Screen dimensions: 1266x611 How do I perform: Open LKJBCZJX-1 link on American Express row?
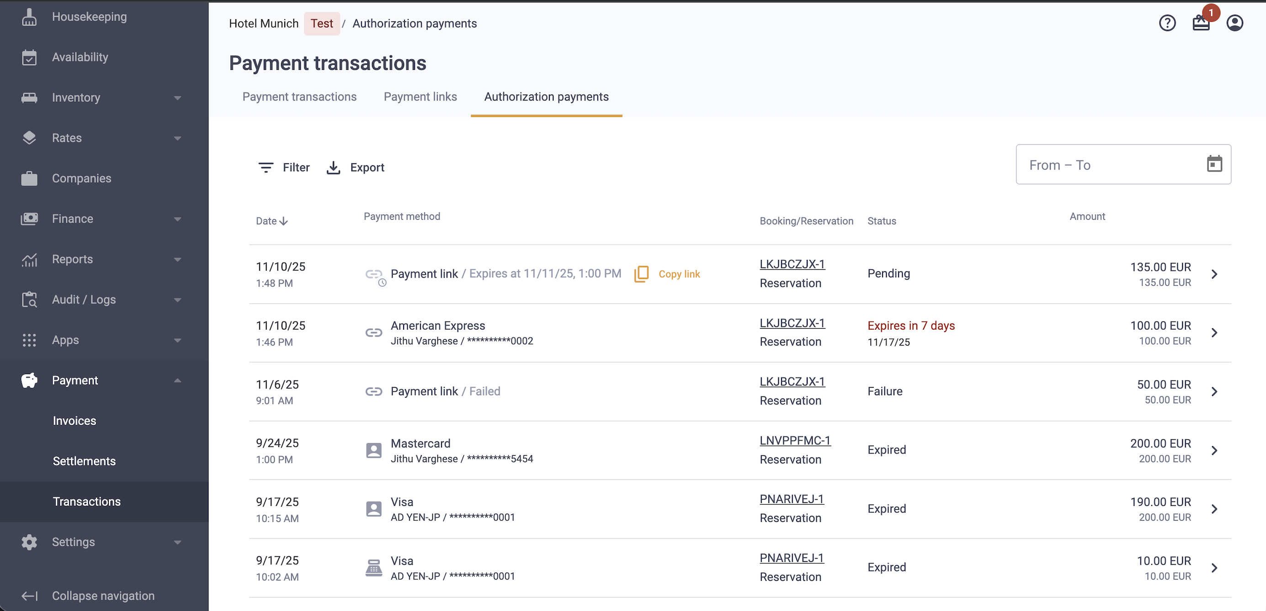pyautogui.click(x=792, y=323)
